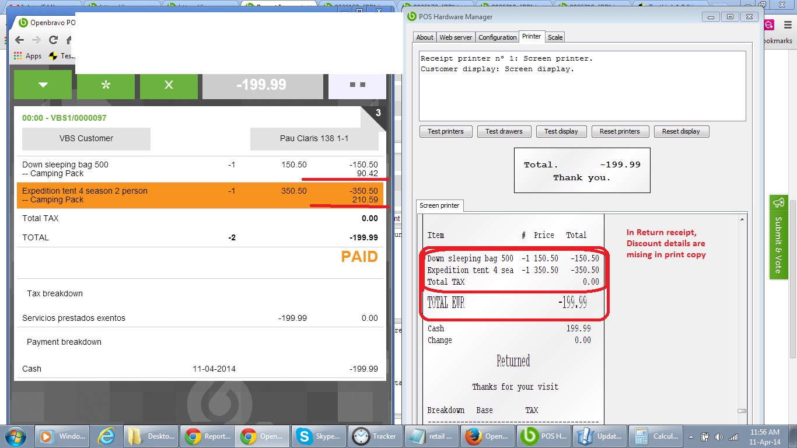
Task: Switch to the About tab
Action: [425, 37]
